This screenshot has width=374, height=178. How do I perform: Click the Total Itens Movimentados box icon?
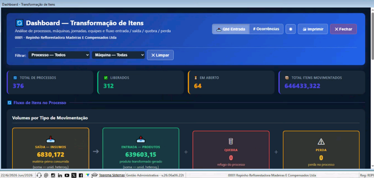click(287, 78)
